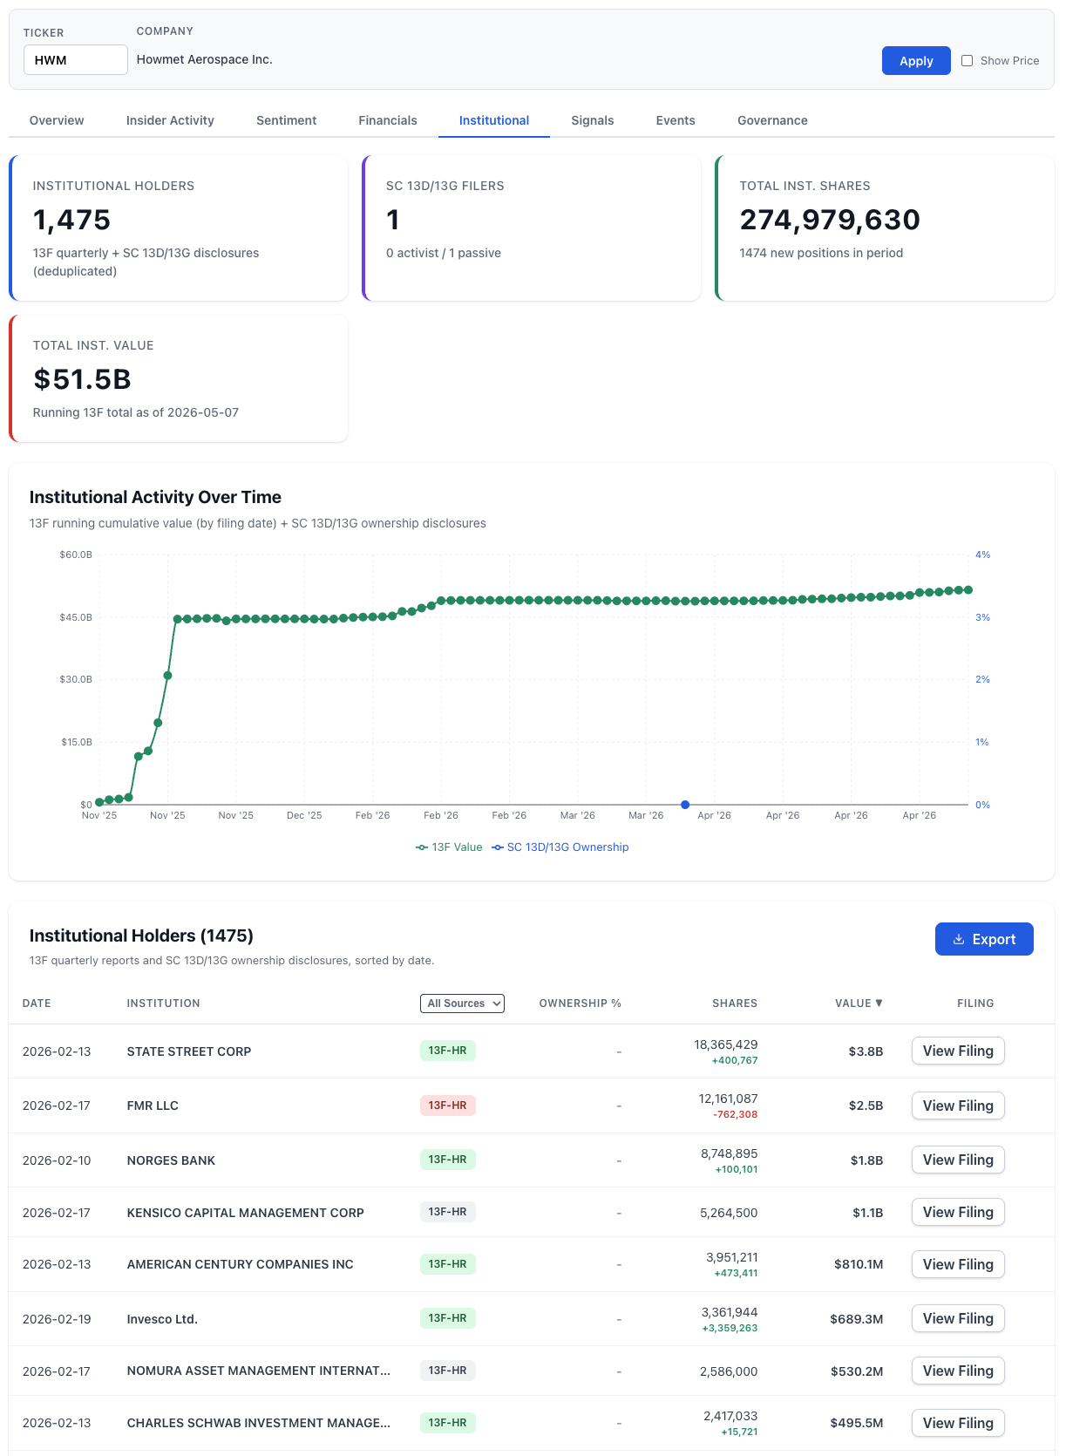Open the Governance tab

click(x=772, y=120)
